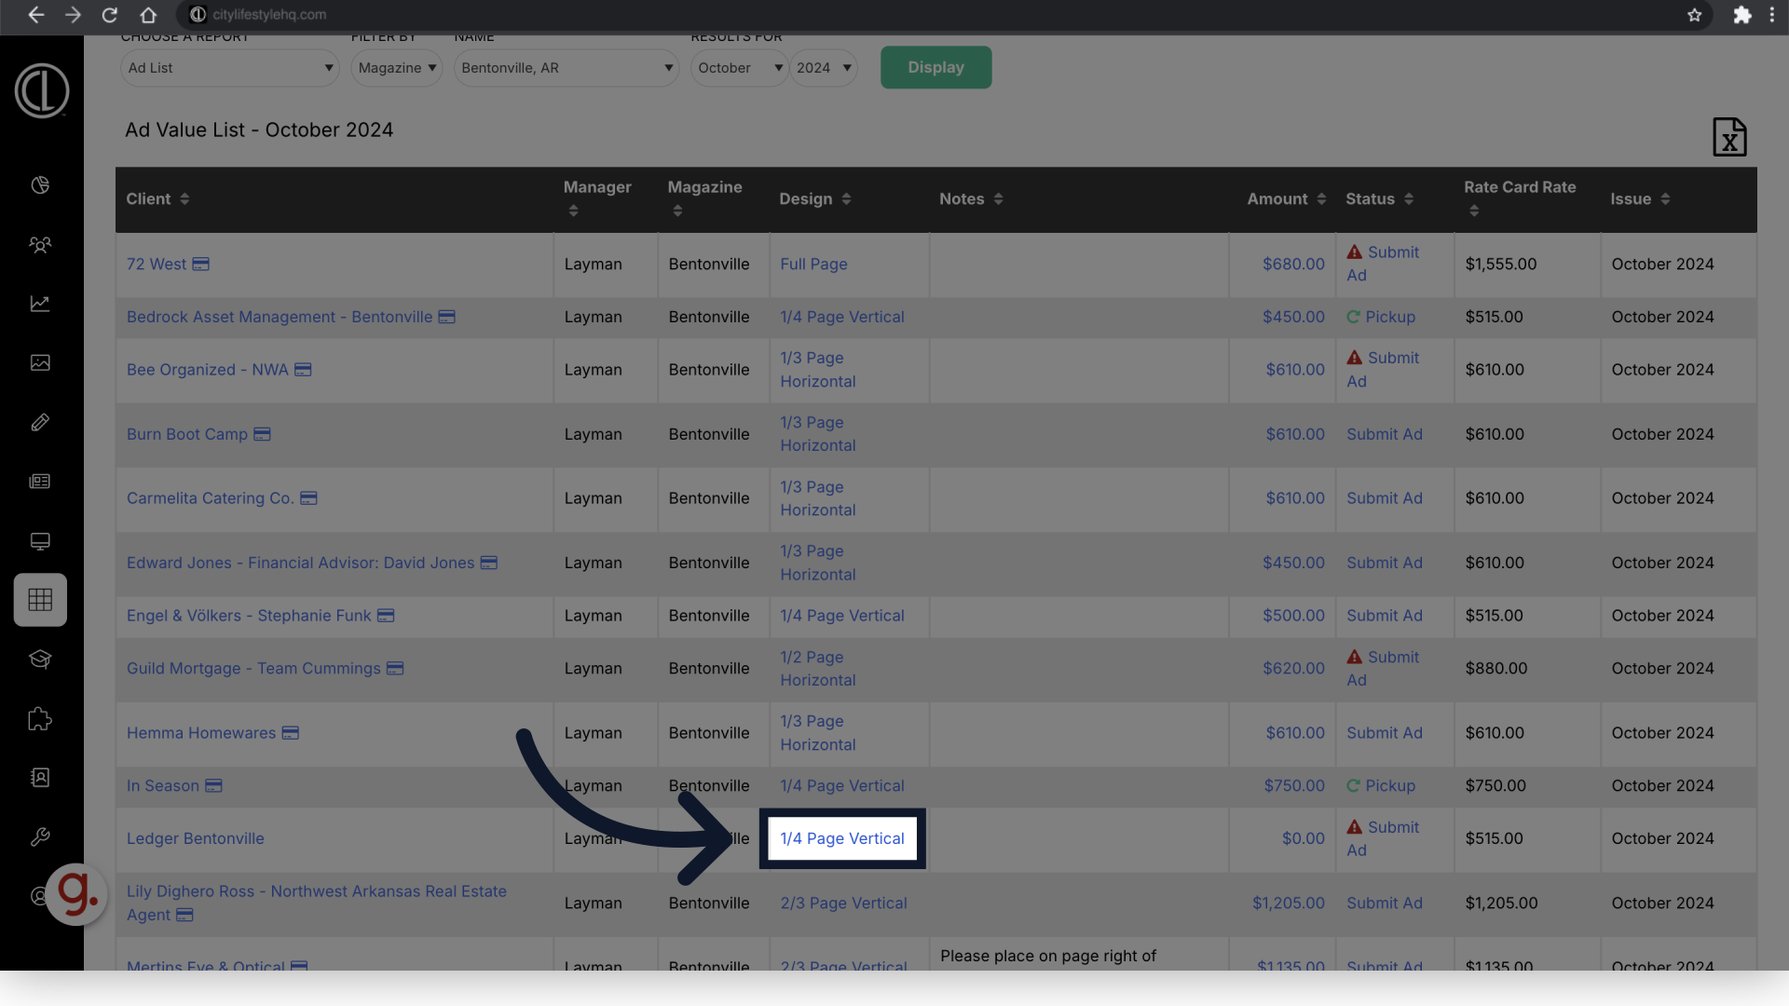Open the line chart analytics sidebar icon

tap(40, 304)
